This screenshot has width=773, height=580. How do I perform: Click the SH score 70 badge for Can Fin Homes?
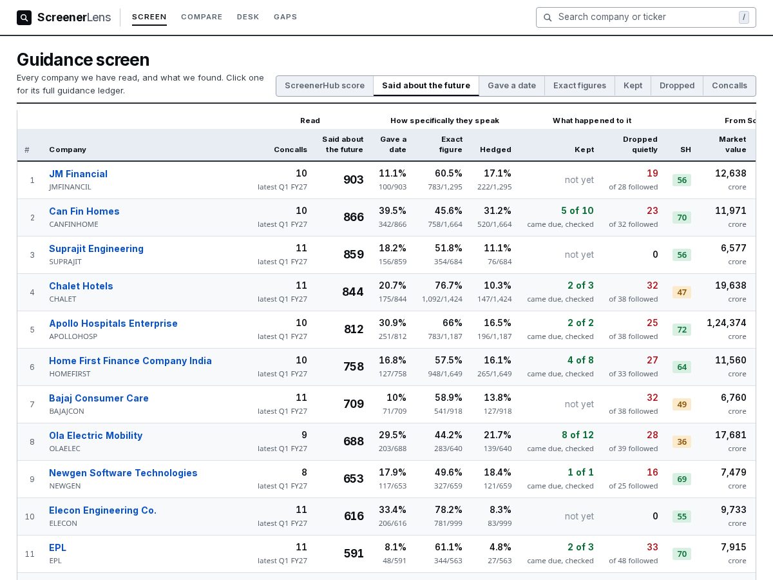[682, 218]
